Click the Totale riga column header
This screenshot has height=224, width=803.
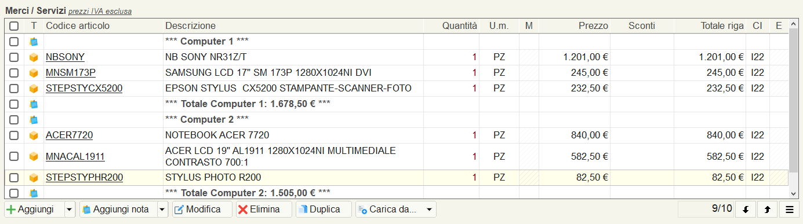point(722,26)
